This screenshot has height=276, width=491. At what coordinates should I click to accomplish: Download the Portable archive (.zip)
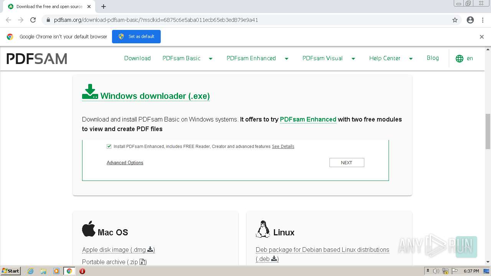tap(114, 262)
